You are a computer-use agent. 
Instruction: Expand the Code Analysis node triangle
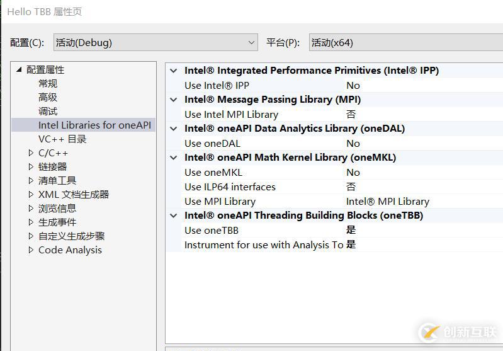(x=31, y=250)
